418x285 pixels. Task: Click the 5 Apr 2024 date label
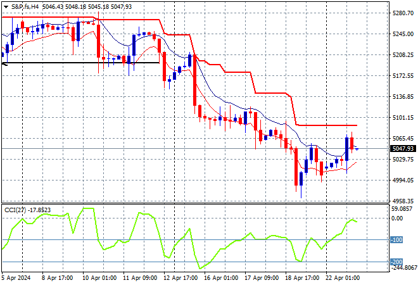[x=16, y=278]
